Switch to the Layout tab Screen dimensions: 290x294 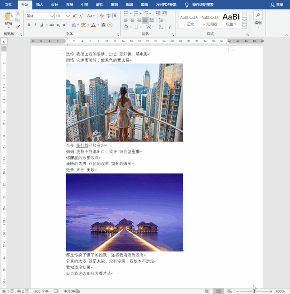tap(69, 5)
